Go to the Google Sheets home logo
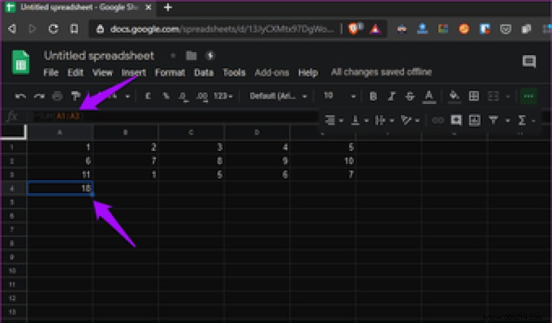Screen dimensions: 552x323 point(21,62)
